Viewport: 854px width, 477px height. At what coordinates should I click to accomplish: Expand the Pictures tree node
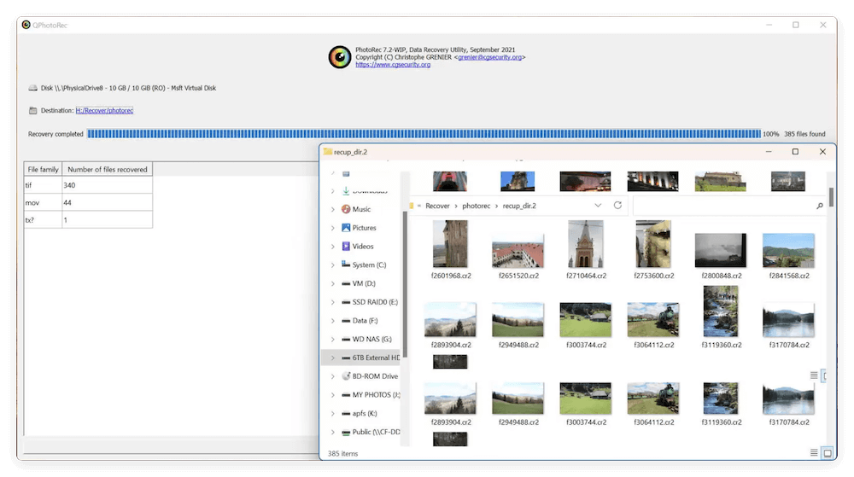click(333, 228)
